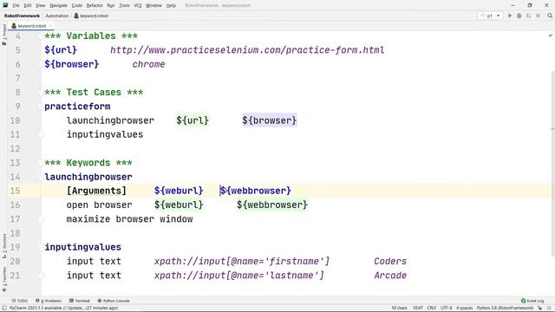Open the Terminal tool window
Screen dimensions: 555x312
coord(79,301)
